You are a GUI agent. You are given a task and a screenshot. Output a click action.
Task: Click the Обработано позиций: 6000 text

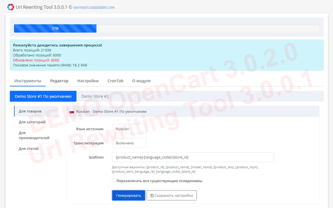(x=37, y=55)
